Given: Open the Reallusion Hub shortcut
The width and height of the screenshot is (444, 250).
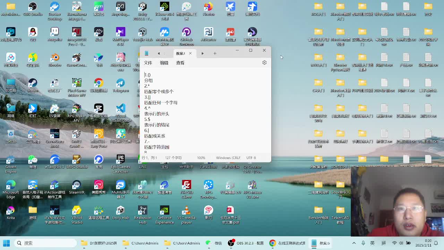Looking at the screenshot, I should coord(143,215).
